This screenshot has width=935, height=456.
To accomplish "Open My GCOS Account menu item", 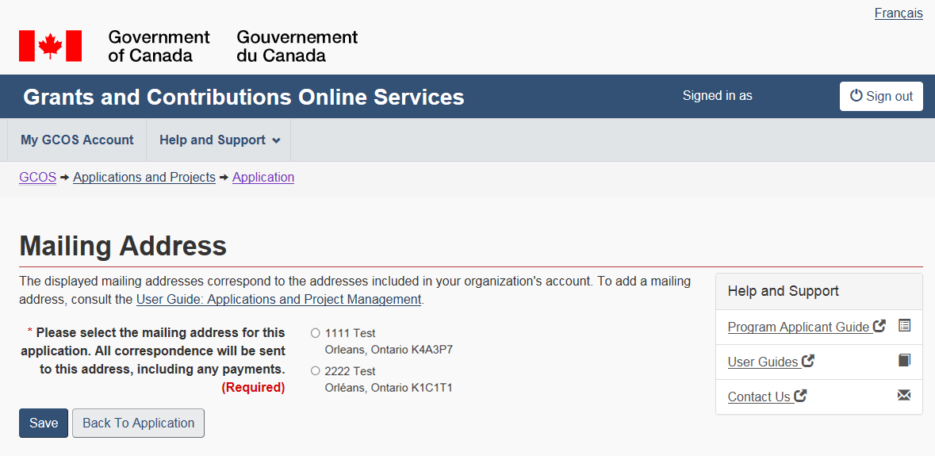I will coord(77,140).
